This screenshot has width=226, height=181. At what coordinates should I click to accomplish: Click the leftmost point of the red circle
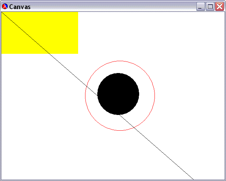[x=85, y=96]
